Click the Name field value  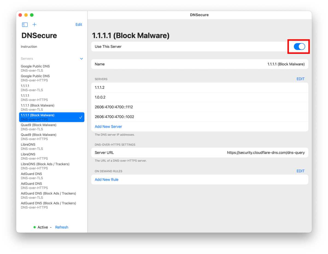(x=286, y=64)
